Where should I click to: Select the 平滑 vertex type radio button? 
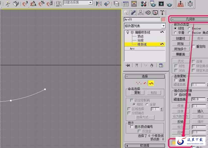tap(175, 33)
